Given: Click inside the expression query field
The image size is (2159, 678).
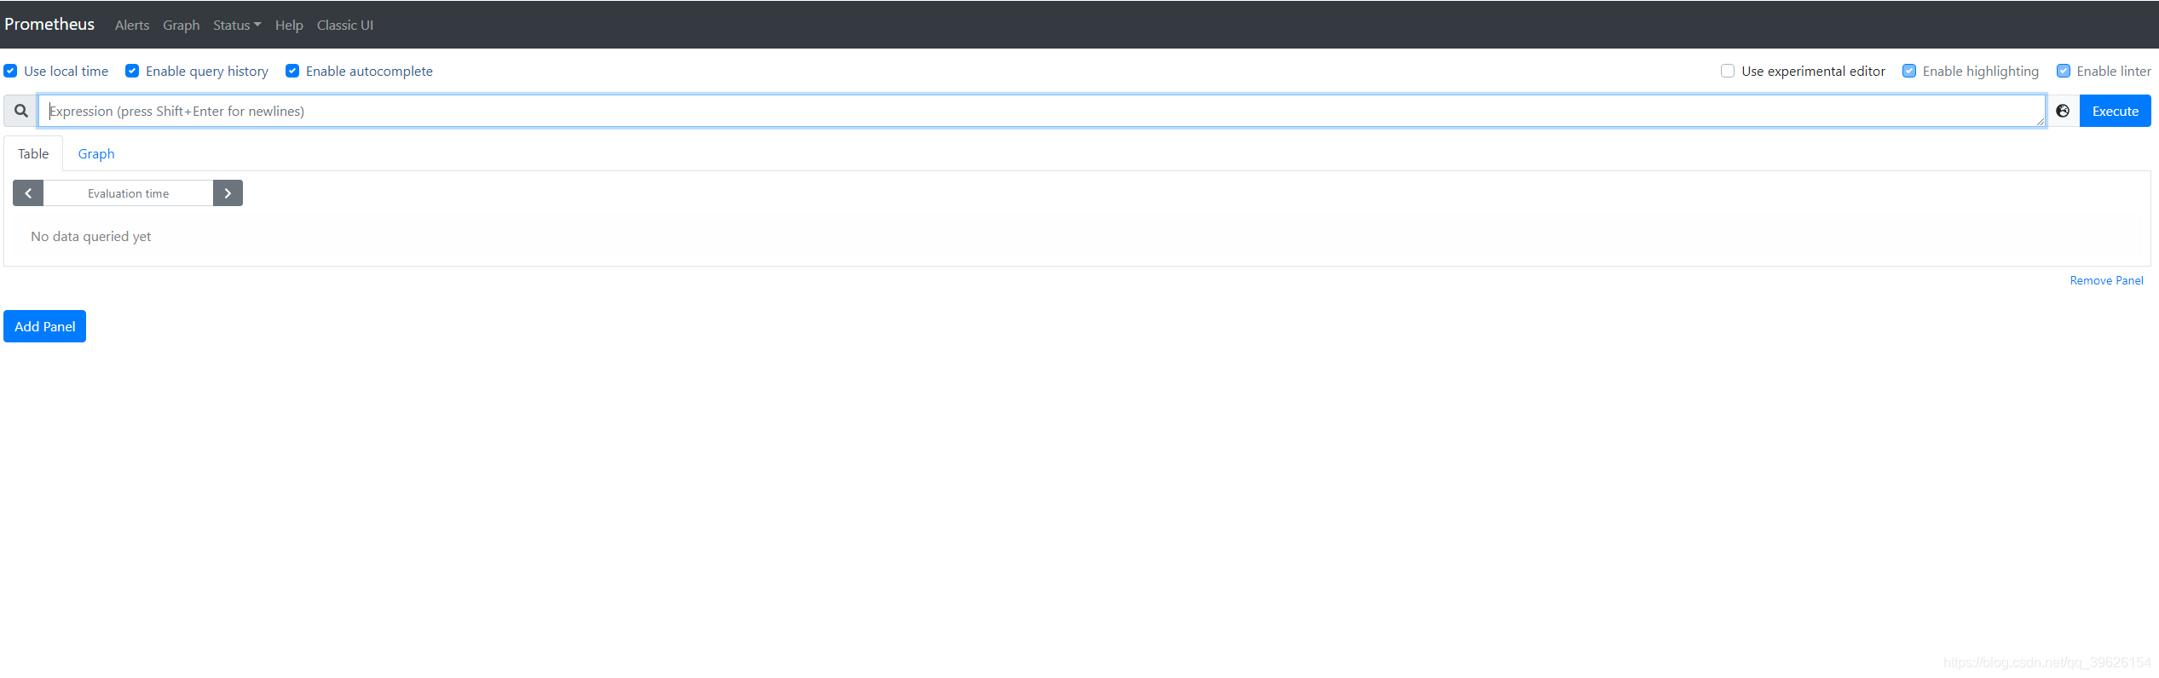Looking at the screenshot, I should click(x=1023, y=111).
